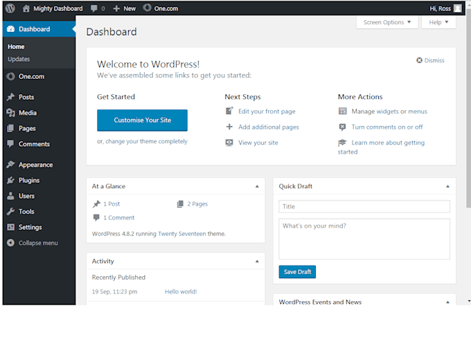Collapse WordPress Events and News widget

(x=447, y=302)
